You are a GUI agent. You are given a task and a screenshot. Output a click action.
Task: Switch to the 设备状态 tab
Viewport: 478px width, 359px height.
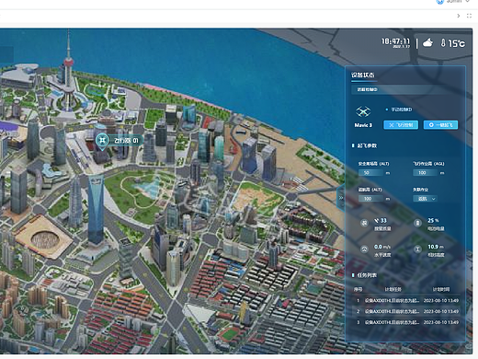pyautogui.click(x=362, y=75)
